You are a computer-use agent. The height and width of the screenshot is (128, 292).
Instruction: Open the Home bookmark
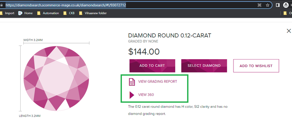[25, 13]
